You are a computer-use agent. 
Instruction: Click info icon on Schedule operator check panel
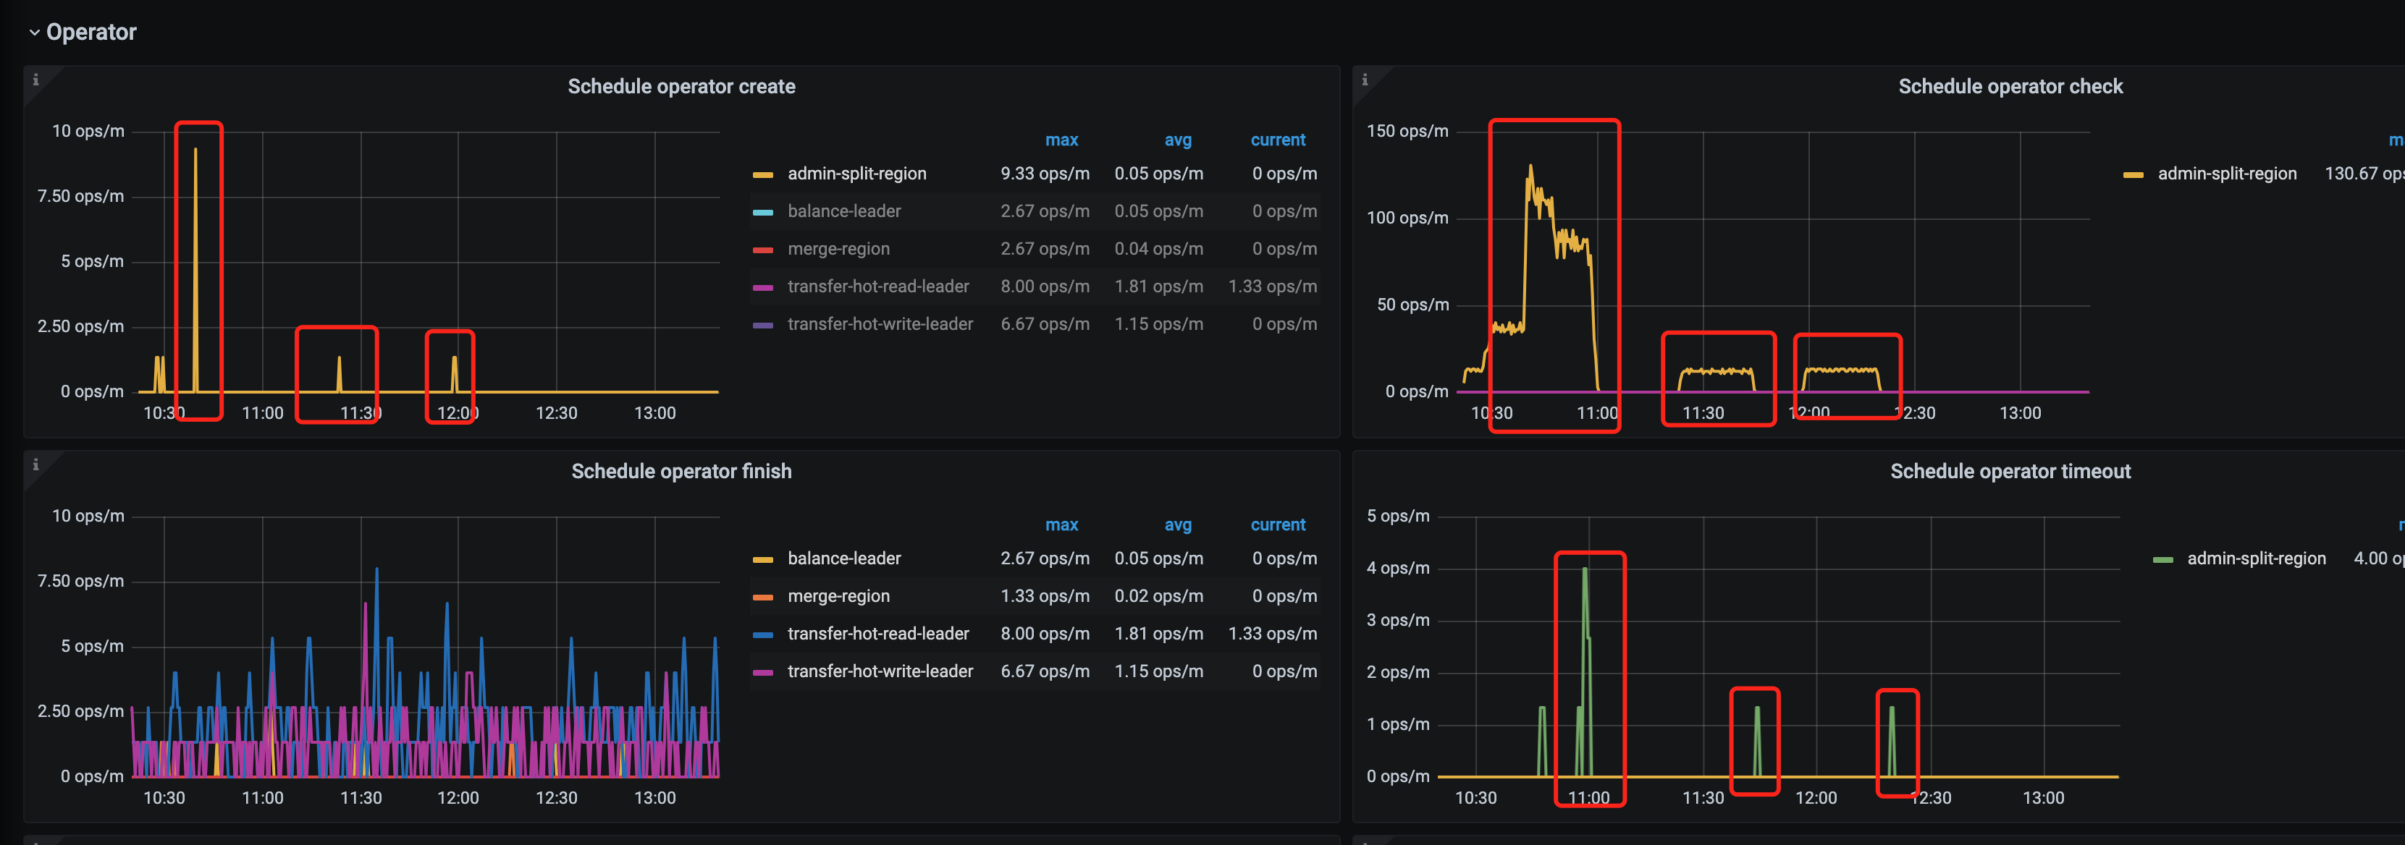[1364, 80]
